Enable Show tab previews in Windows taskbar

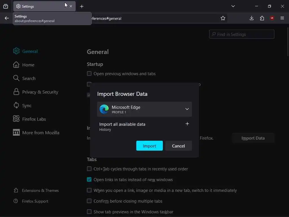89,212
